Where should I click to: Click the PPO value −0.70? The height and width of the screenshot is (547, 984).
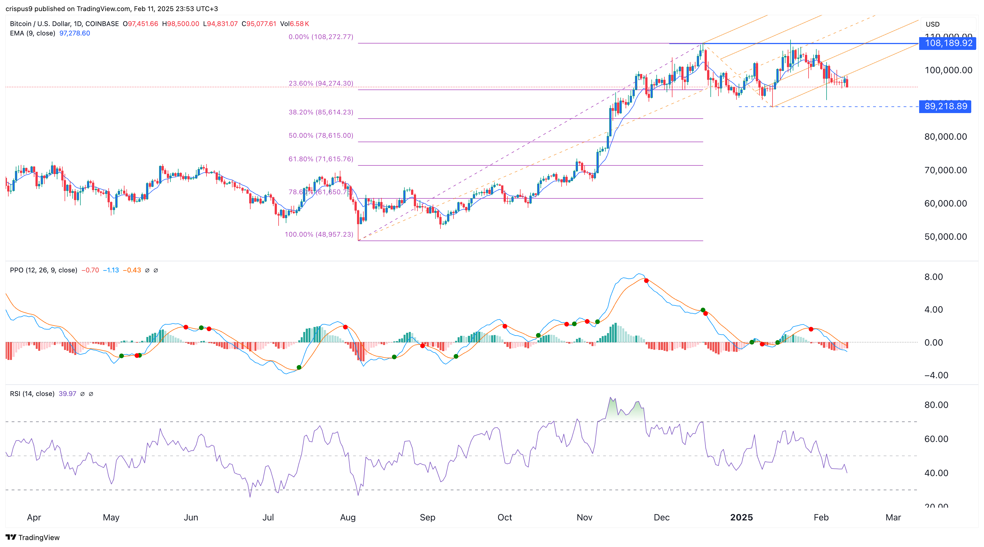pos(90,270)
